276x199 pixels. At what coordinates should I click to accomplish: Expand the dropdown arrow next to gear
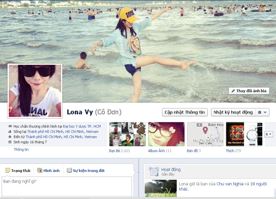(265, 112)
